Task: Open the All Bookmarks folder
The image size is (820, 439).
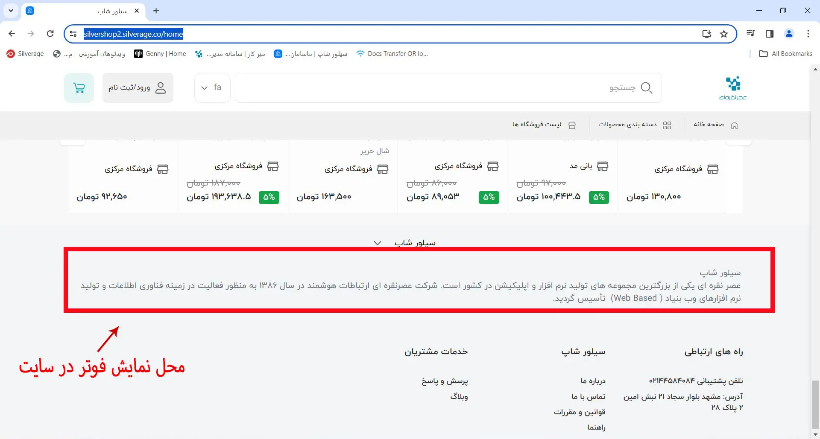Action: 785,54
